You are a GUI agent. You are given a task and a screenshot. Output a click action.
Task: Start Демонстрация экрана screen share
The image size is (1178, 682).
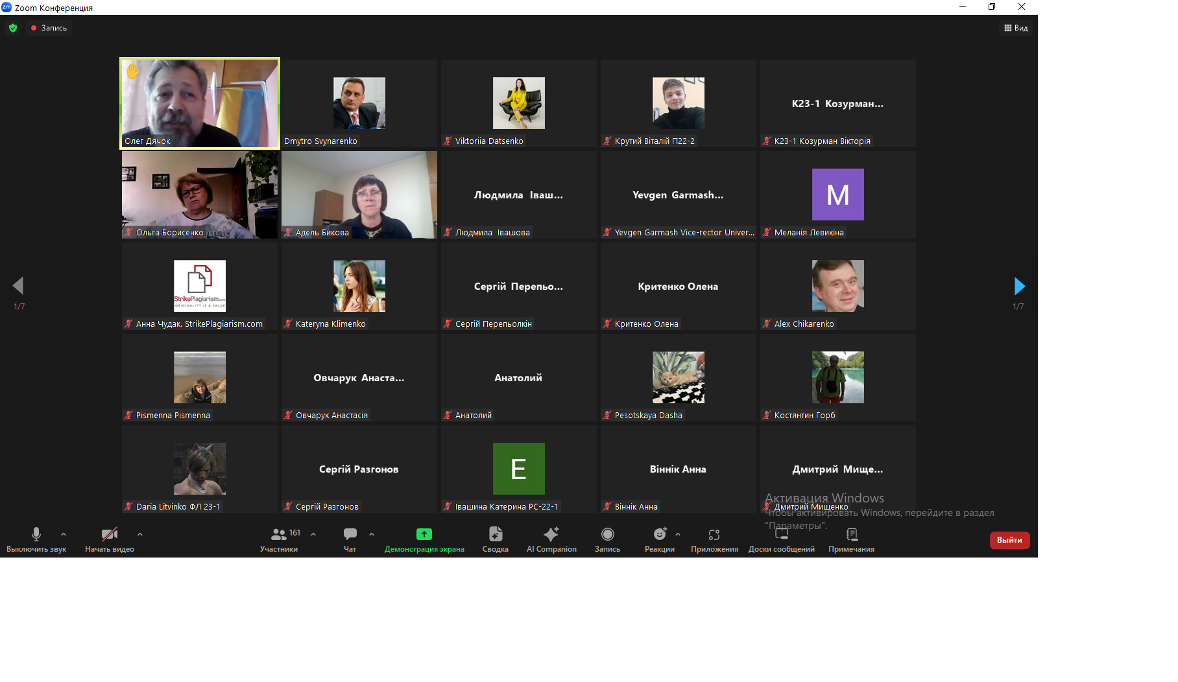pos(424,539)
